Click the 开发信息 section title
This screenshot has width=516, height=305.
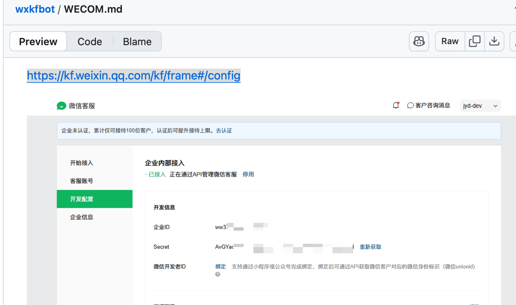(164, 207)
